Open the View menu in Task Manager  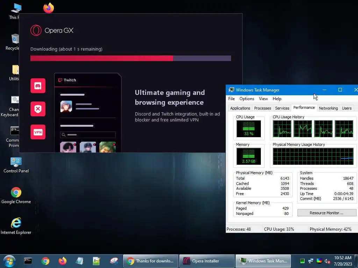263,99
